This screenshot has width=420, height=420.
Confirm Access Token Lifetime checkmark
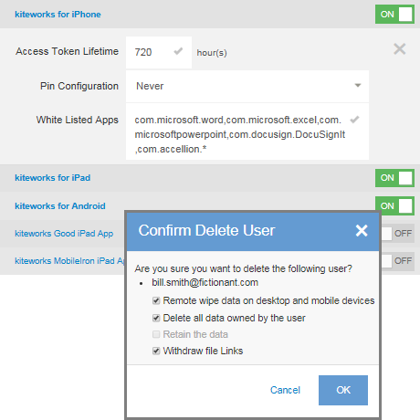coord(178,51)
